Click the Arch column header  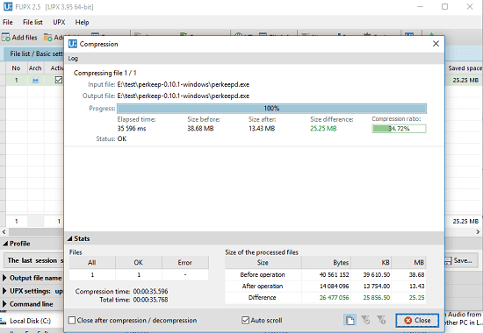click(35, 68)
